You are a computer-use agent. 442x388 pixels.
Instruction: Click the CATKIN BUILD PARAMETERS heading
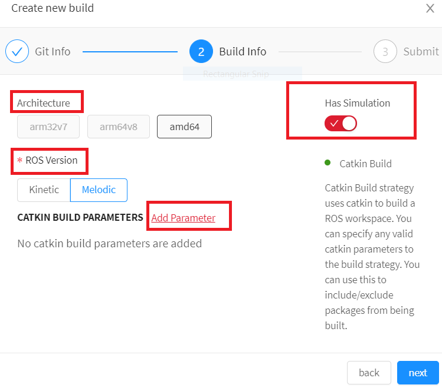click(x=80, y=217)
